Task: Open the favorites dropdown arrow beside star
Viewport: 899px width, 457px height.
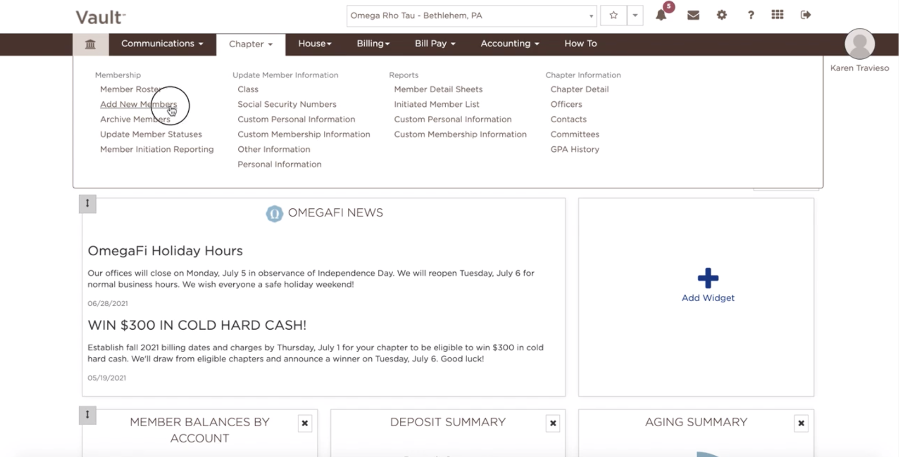Action: [x=635, y=16]
